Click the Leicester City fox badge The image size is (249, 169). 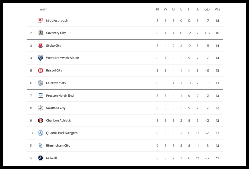[40, 83]
